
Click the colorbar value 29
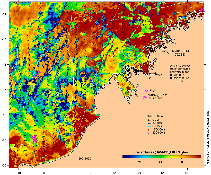[x=160, y=162]
